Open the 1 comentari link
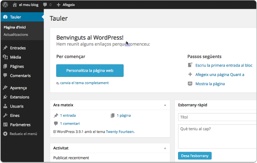The width and height of the screenshot is (257, 163). click(x=70, y=123)
